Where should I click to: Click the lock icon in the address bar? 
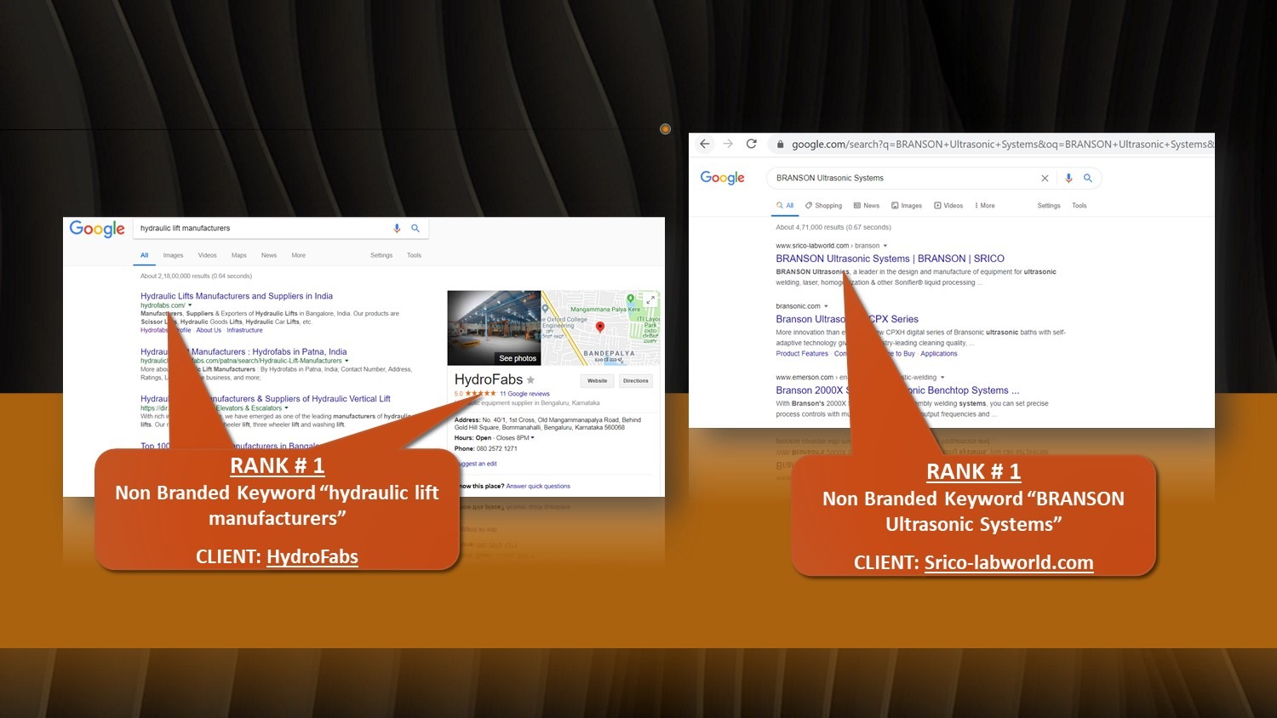point(780,145)
